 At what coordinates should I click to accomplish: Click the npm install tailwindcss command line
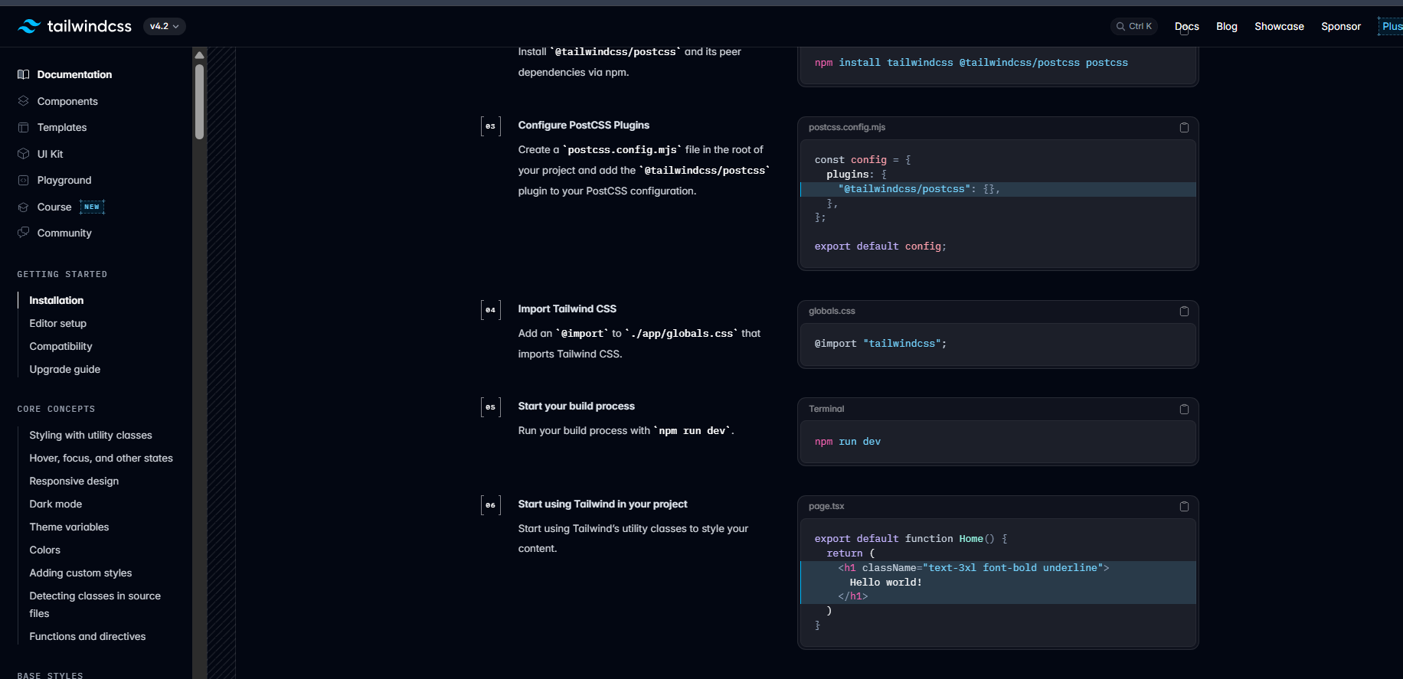[971, 63]
